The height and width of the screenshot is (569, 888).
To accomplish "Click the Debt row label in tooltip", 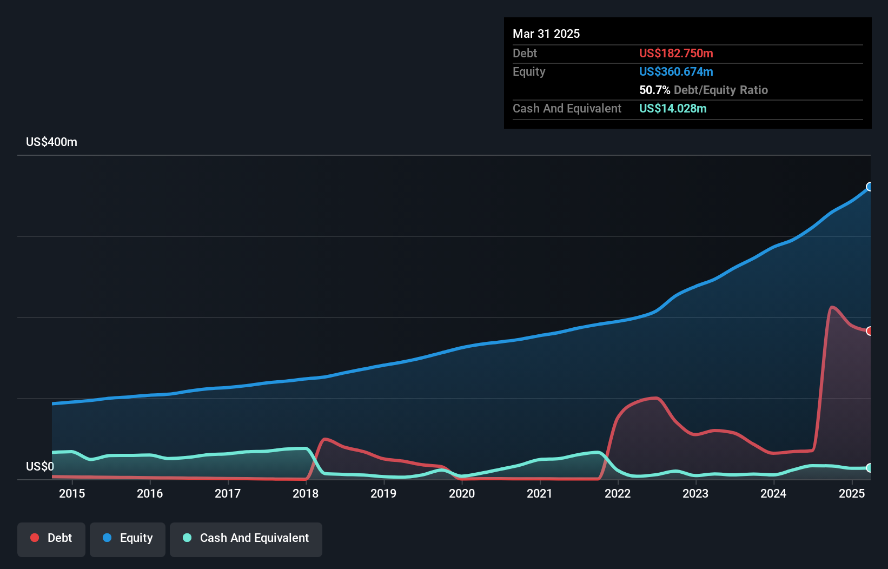I will (525, 53).
